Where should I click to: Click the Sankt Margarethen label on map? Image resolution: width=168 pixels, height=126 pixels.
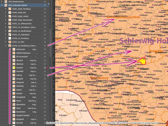pos(79,88)
